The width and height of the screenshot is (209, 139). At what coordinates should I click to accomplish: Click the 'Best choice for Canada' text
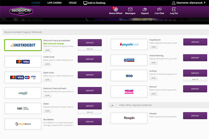coord(54,44)
